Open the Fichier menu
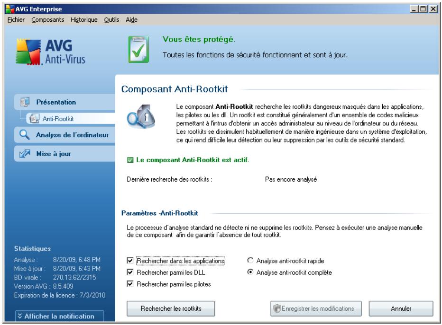Viewport: 442px width, 325px height. pos(16,20)
